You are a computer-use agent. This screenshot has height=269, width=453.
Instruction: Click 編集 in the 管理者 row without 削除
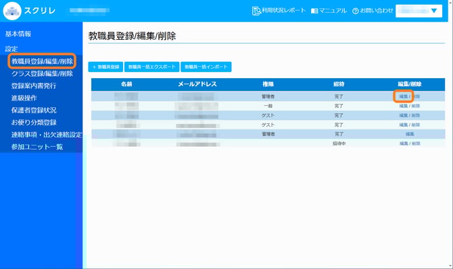[410, 134]
